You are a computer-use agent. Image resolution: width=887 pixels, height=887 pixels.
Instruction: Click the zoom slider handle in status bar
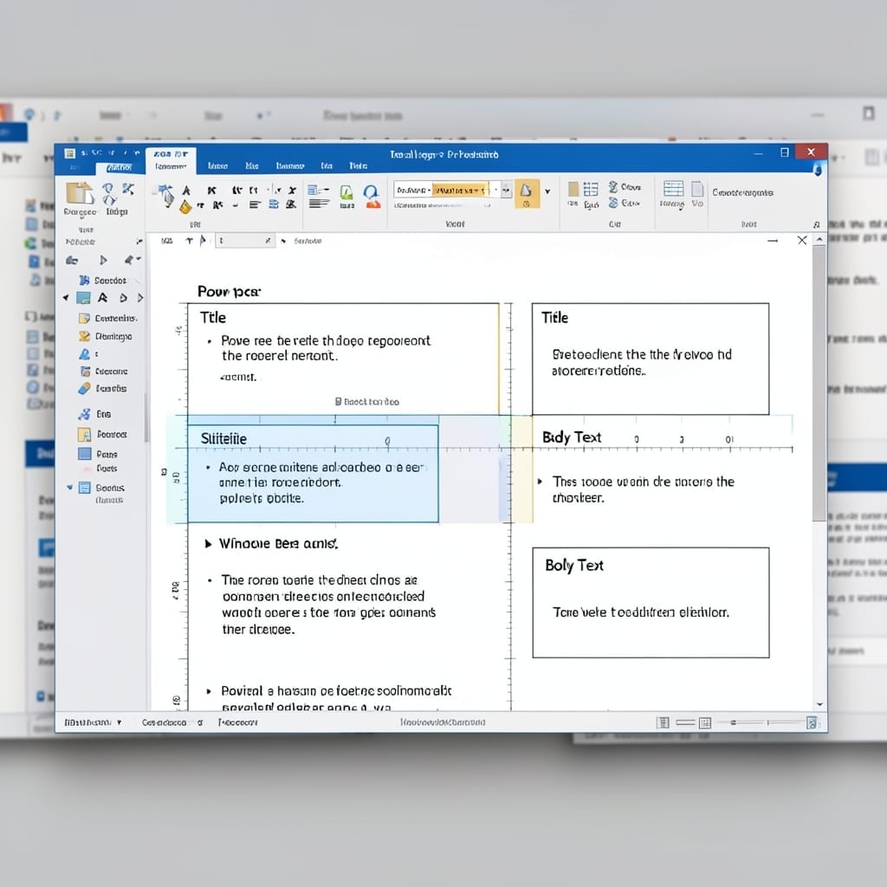click(733, 722)
